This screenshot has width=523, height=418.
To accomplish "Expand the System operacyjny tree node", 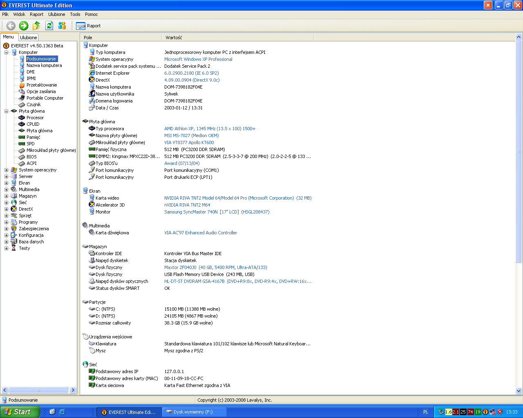I will point(6,170).
